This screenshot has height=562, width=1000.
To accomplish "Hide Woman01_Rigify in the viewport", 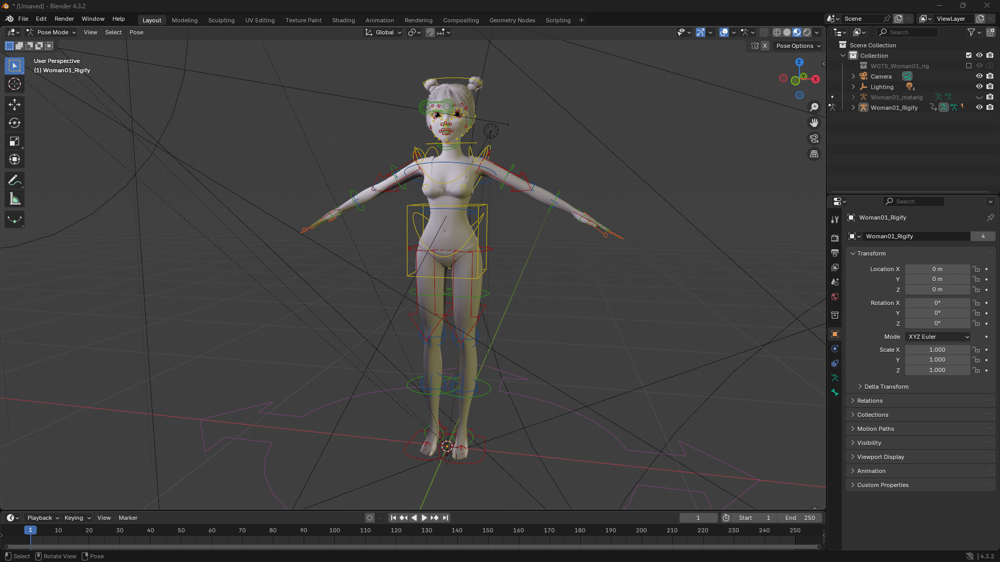I will (x=979, y=107).
